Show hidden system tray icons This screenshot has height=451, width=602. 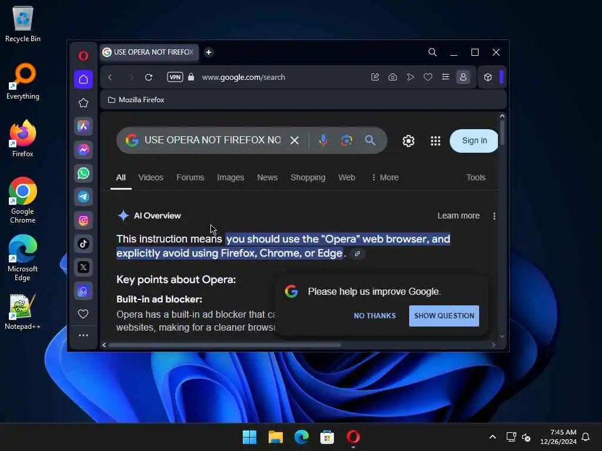pos(493,437)
